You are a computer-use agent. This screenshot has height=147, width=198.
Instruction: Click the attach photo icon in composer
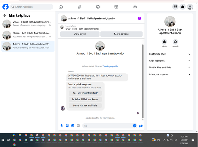click(67, 126)
